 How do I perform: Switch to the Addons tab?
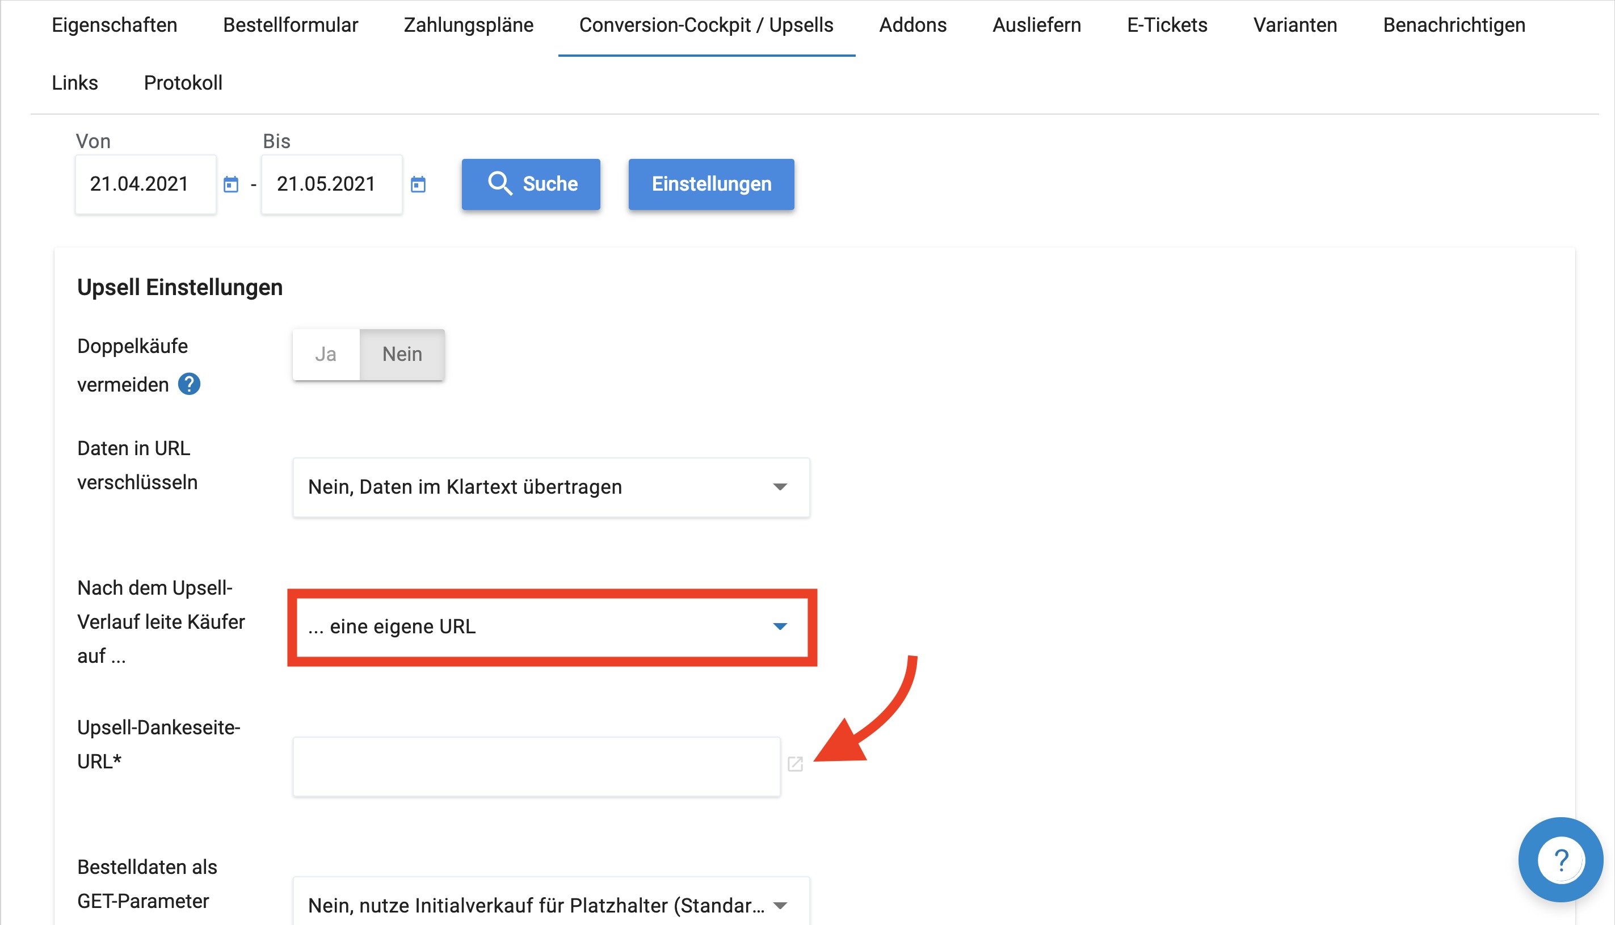coord(912,26)
